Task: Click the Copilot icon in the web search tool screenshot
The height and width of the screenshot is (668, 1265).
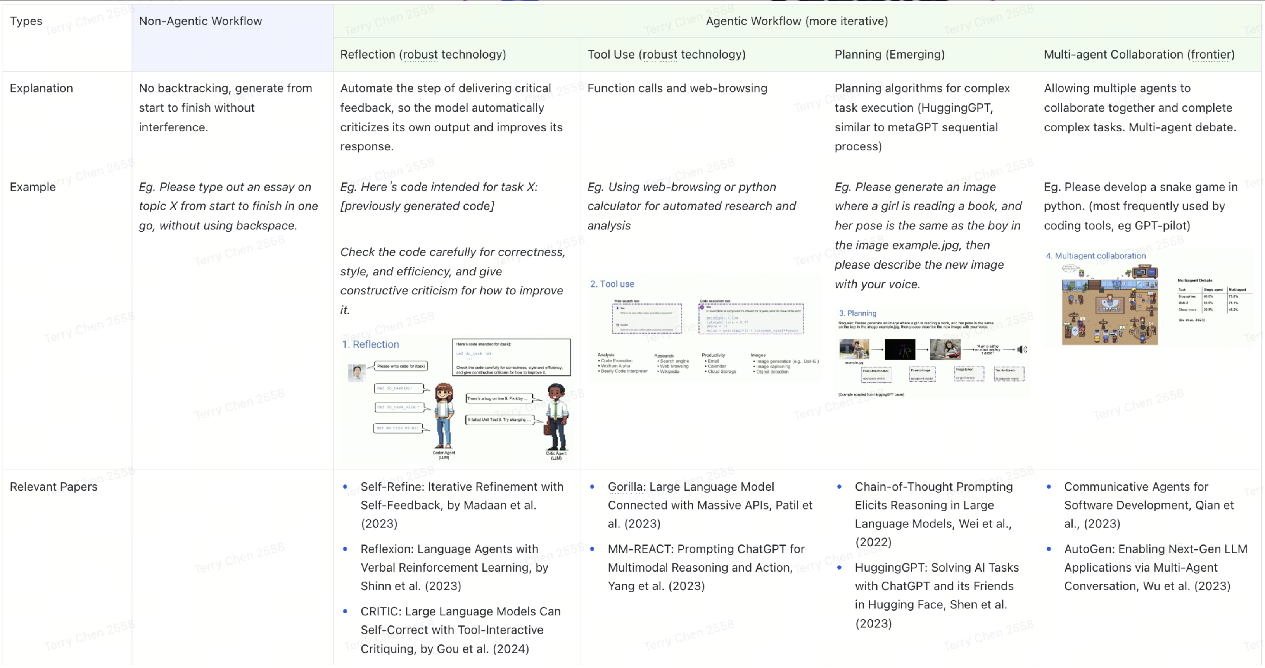Action: click(617, 325)
